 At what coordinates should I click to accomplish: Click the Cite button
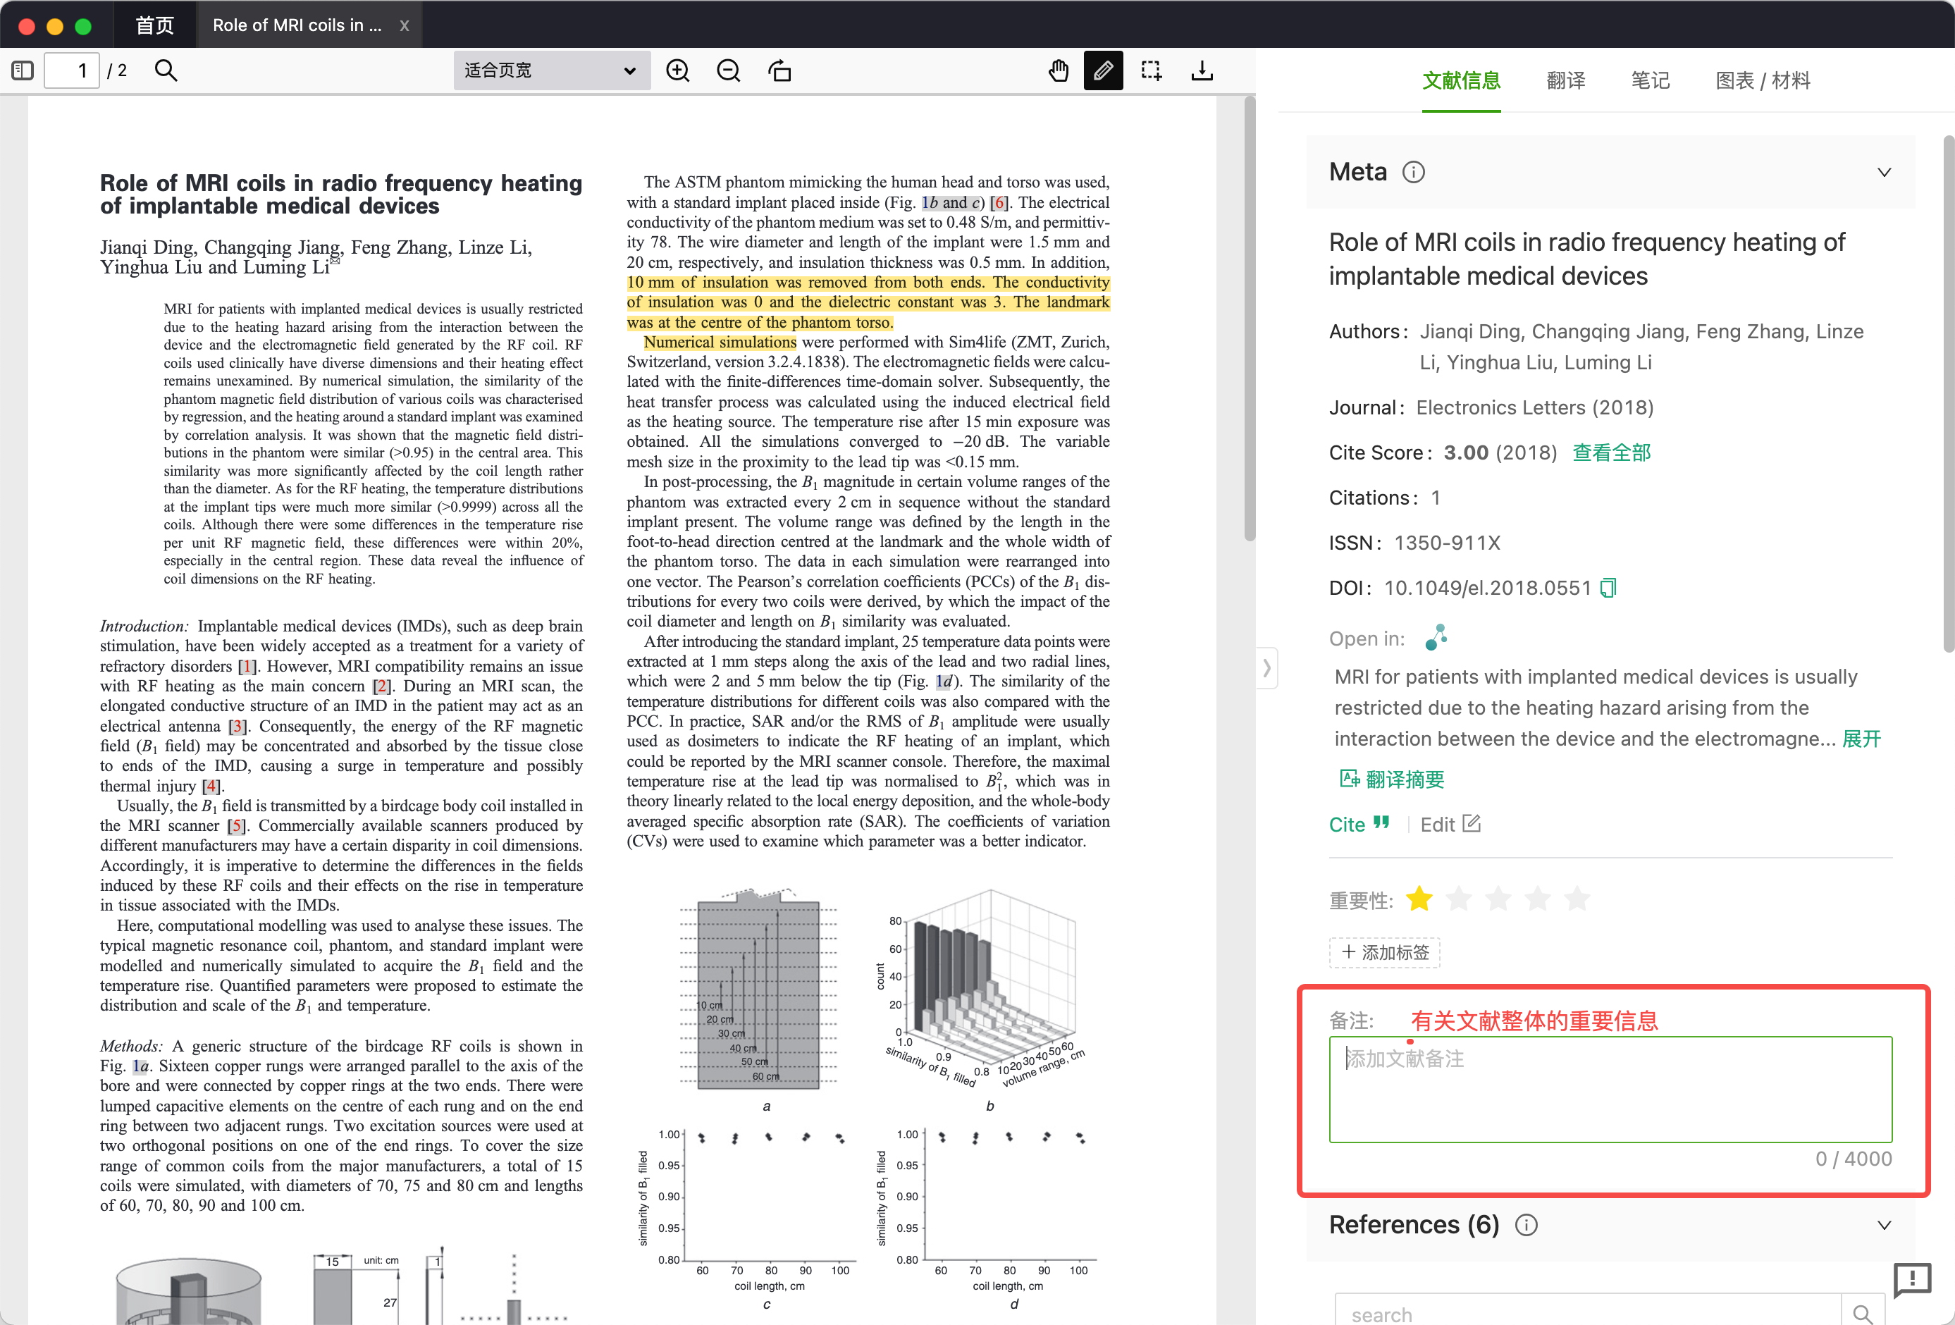[1359, 825]
